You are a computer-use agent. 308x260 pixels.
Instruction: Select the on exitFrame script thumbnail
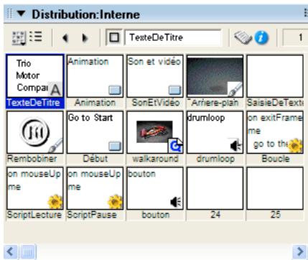(275, 132)
